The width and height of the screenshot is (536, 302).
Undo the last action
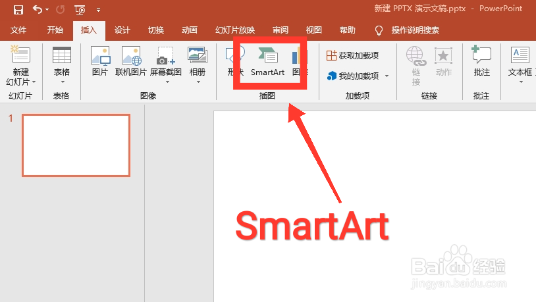[38, 10]
